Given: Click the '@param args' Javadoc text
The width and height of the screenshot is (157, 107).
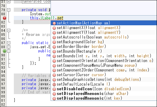Looking at the screenshot, I should tap(38, 34).
